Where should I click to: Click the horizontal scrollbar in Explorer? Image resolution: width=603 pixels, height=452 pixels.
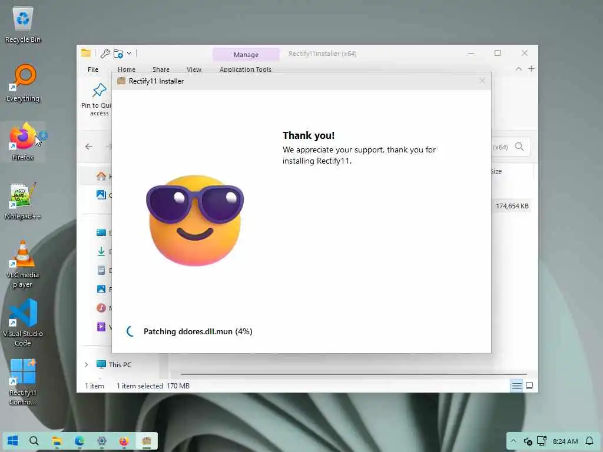click(353, 374)
